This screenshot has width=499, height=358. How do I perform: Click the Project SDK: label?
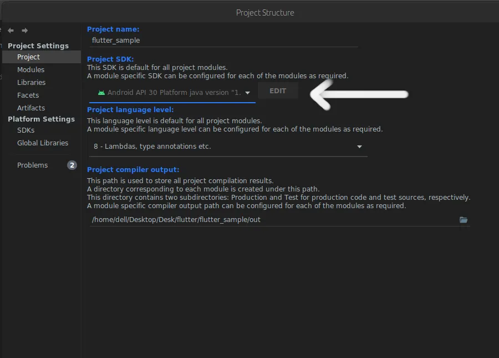(x=110, y=59)
